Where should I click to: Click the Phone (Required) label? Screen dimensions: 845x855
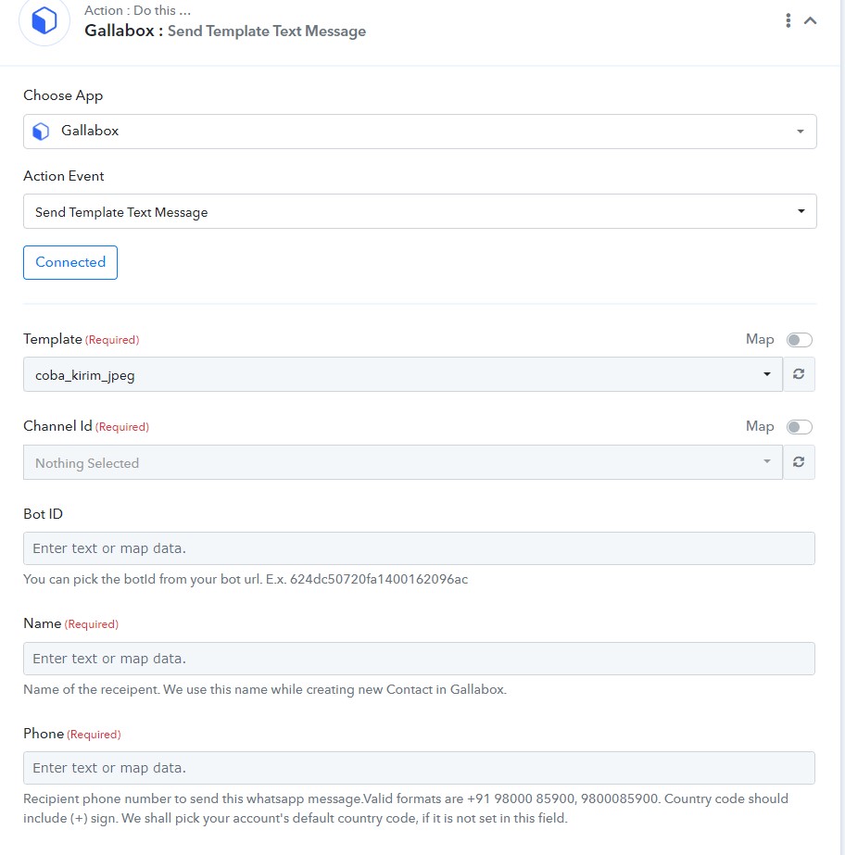(72, 734)
